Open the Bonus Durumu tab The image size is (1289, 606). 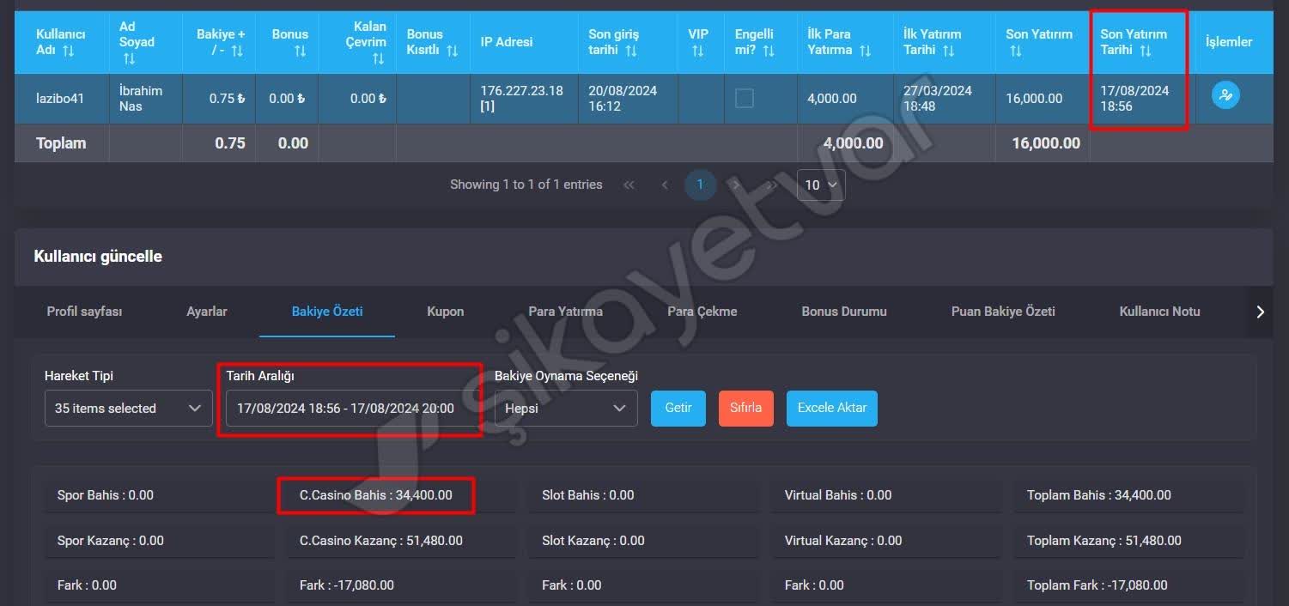pyautogui.click(x=843, y=312)
